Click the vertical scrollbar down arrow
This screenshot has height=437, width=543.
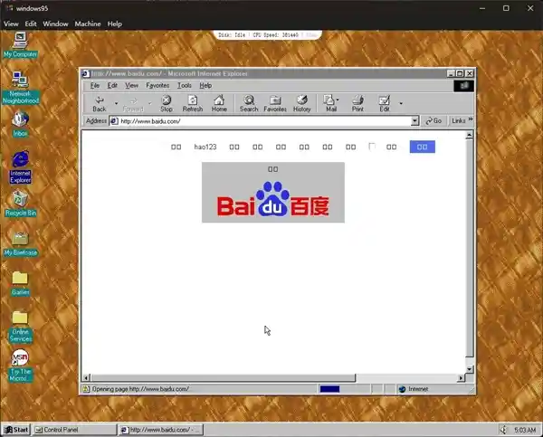click(469, 369)
